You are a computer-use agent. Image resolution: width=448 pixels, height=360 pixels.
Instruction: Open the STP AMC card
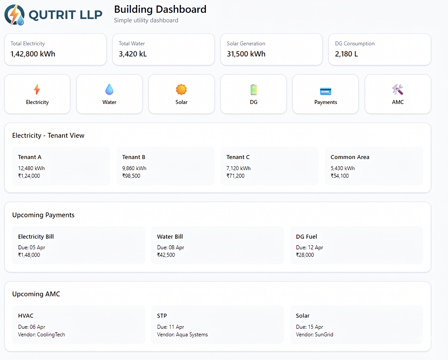218,325
